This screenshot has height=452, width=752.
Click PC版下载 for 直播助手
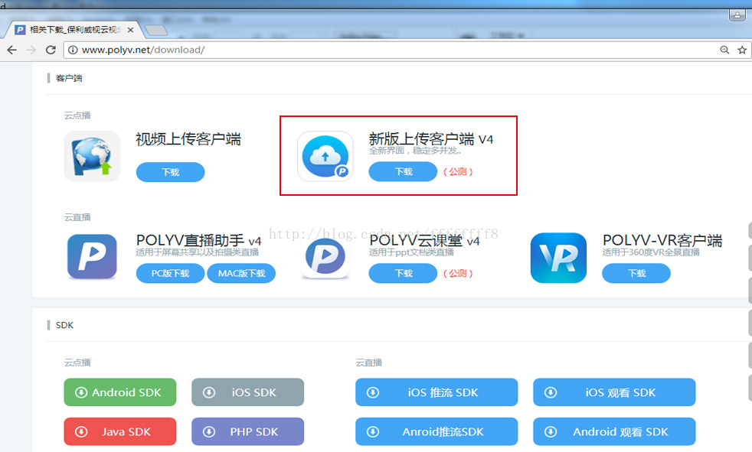pos(170,273)
